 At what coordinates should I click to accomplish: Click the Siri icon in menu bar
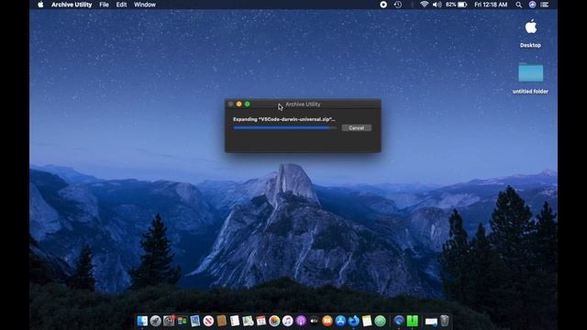(532, 5)
